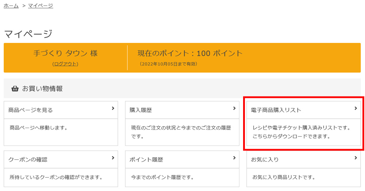Screen dimensions: 365x191
Task: Click the マイページ breadcrumb link
Action: [x=41, y=5]
